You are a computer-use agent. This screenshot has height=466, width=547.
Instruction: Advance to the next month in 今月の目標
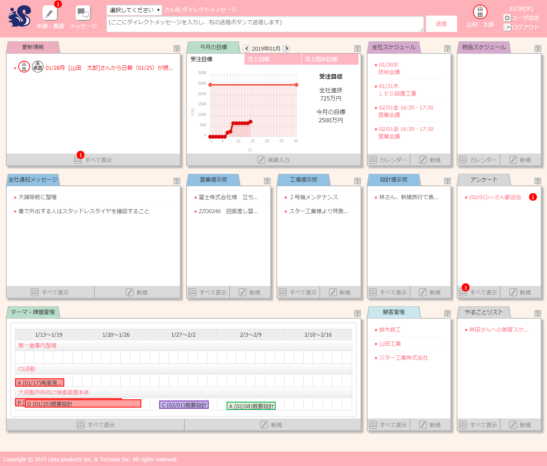(286, 49)
